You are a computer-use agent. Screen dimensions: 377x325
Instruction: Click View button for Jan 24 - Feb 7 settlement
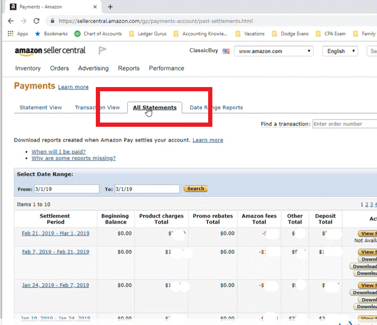367,285
